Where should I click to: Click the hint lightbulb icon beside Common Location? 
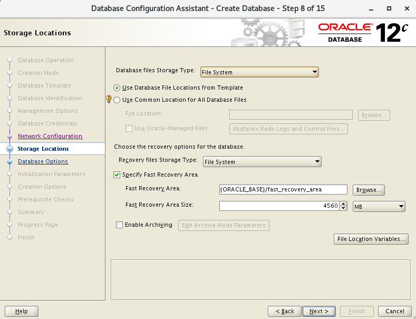(x=109, y=99)
